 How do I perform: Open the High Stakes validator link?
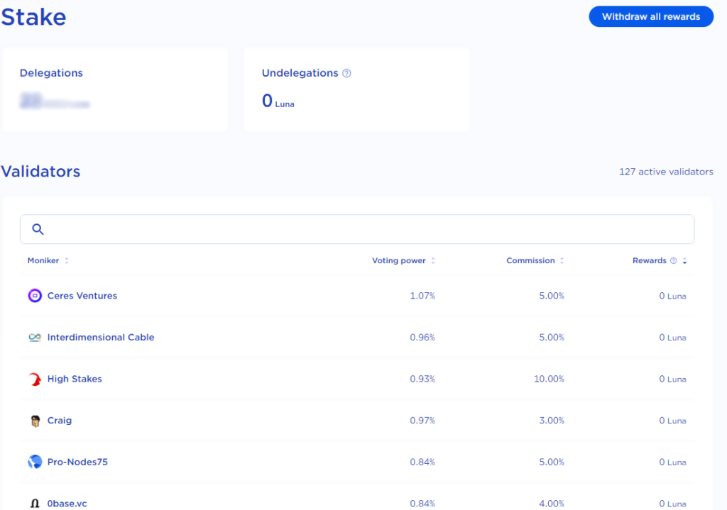coord(75,379)
